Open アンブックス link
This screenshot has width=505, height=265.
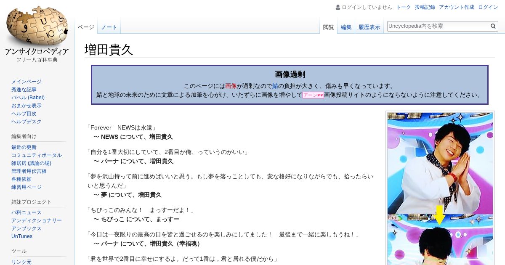(x=27, y=228)
